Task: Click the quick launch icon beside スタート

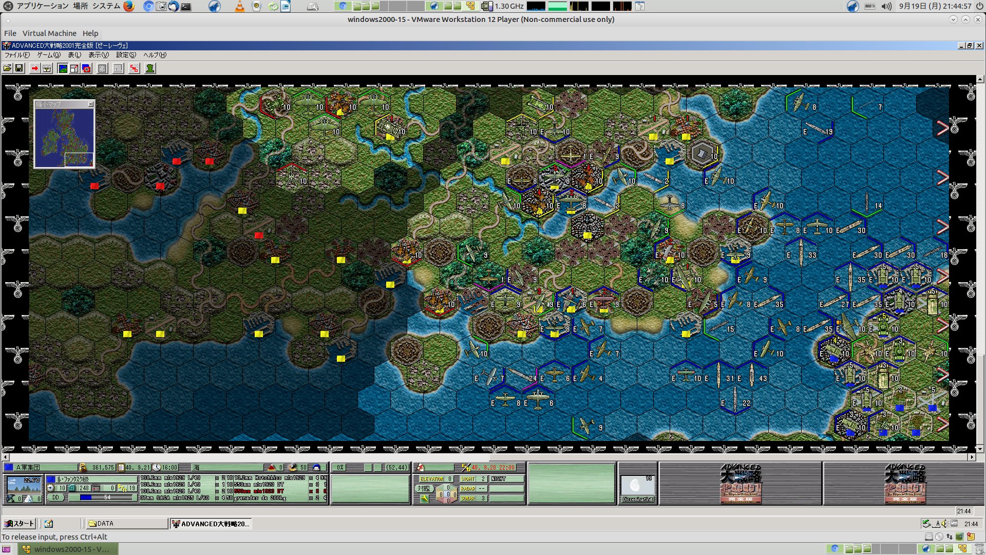Action: [49, 524]
